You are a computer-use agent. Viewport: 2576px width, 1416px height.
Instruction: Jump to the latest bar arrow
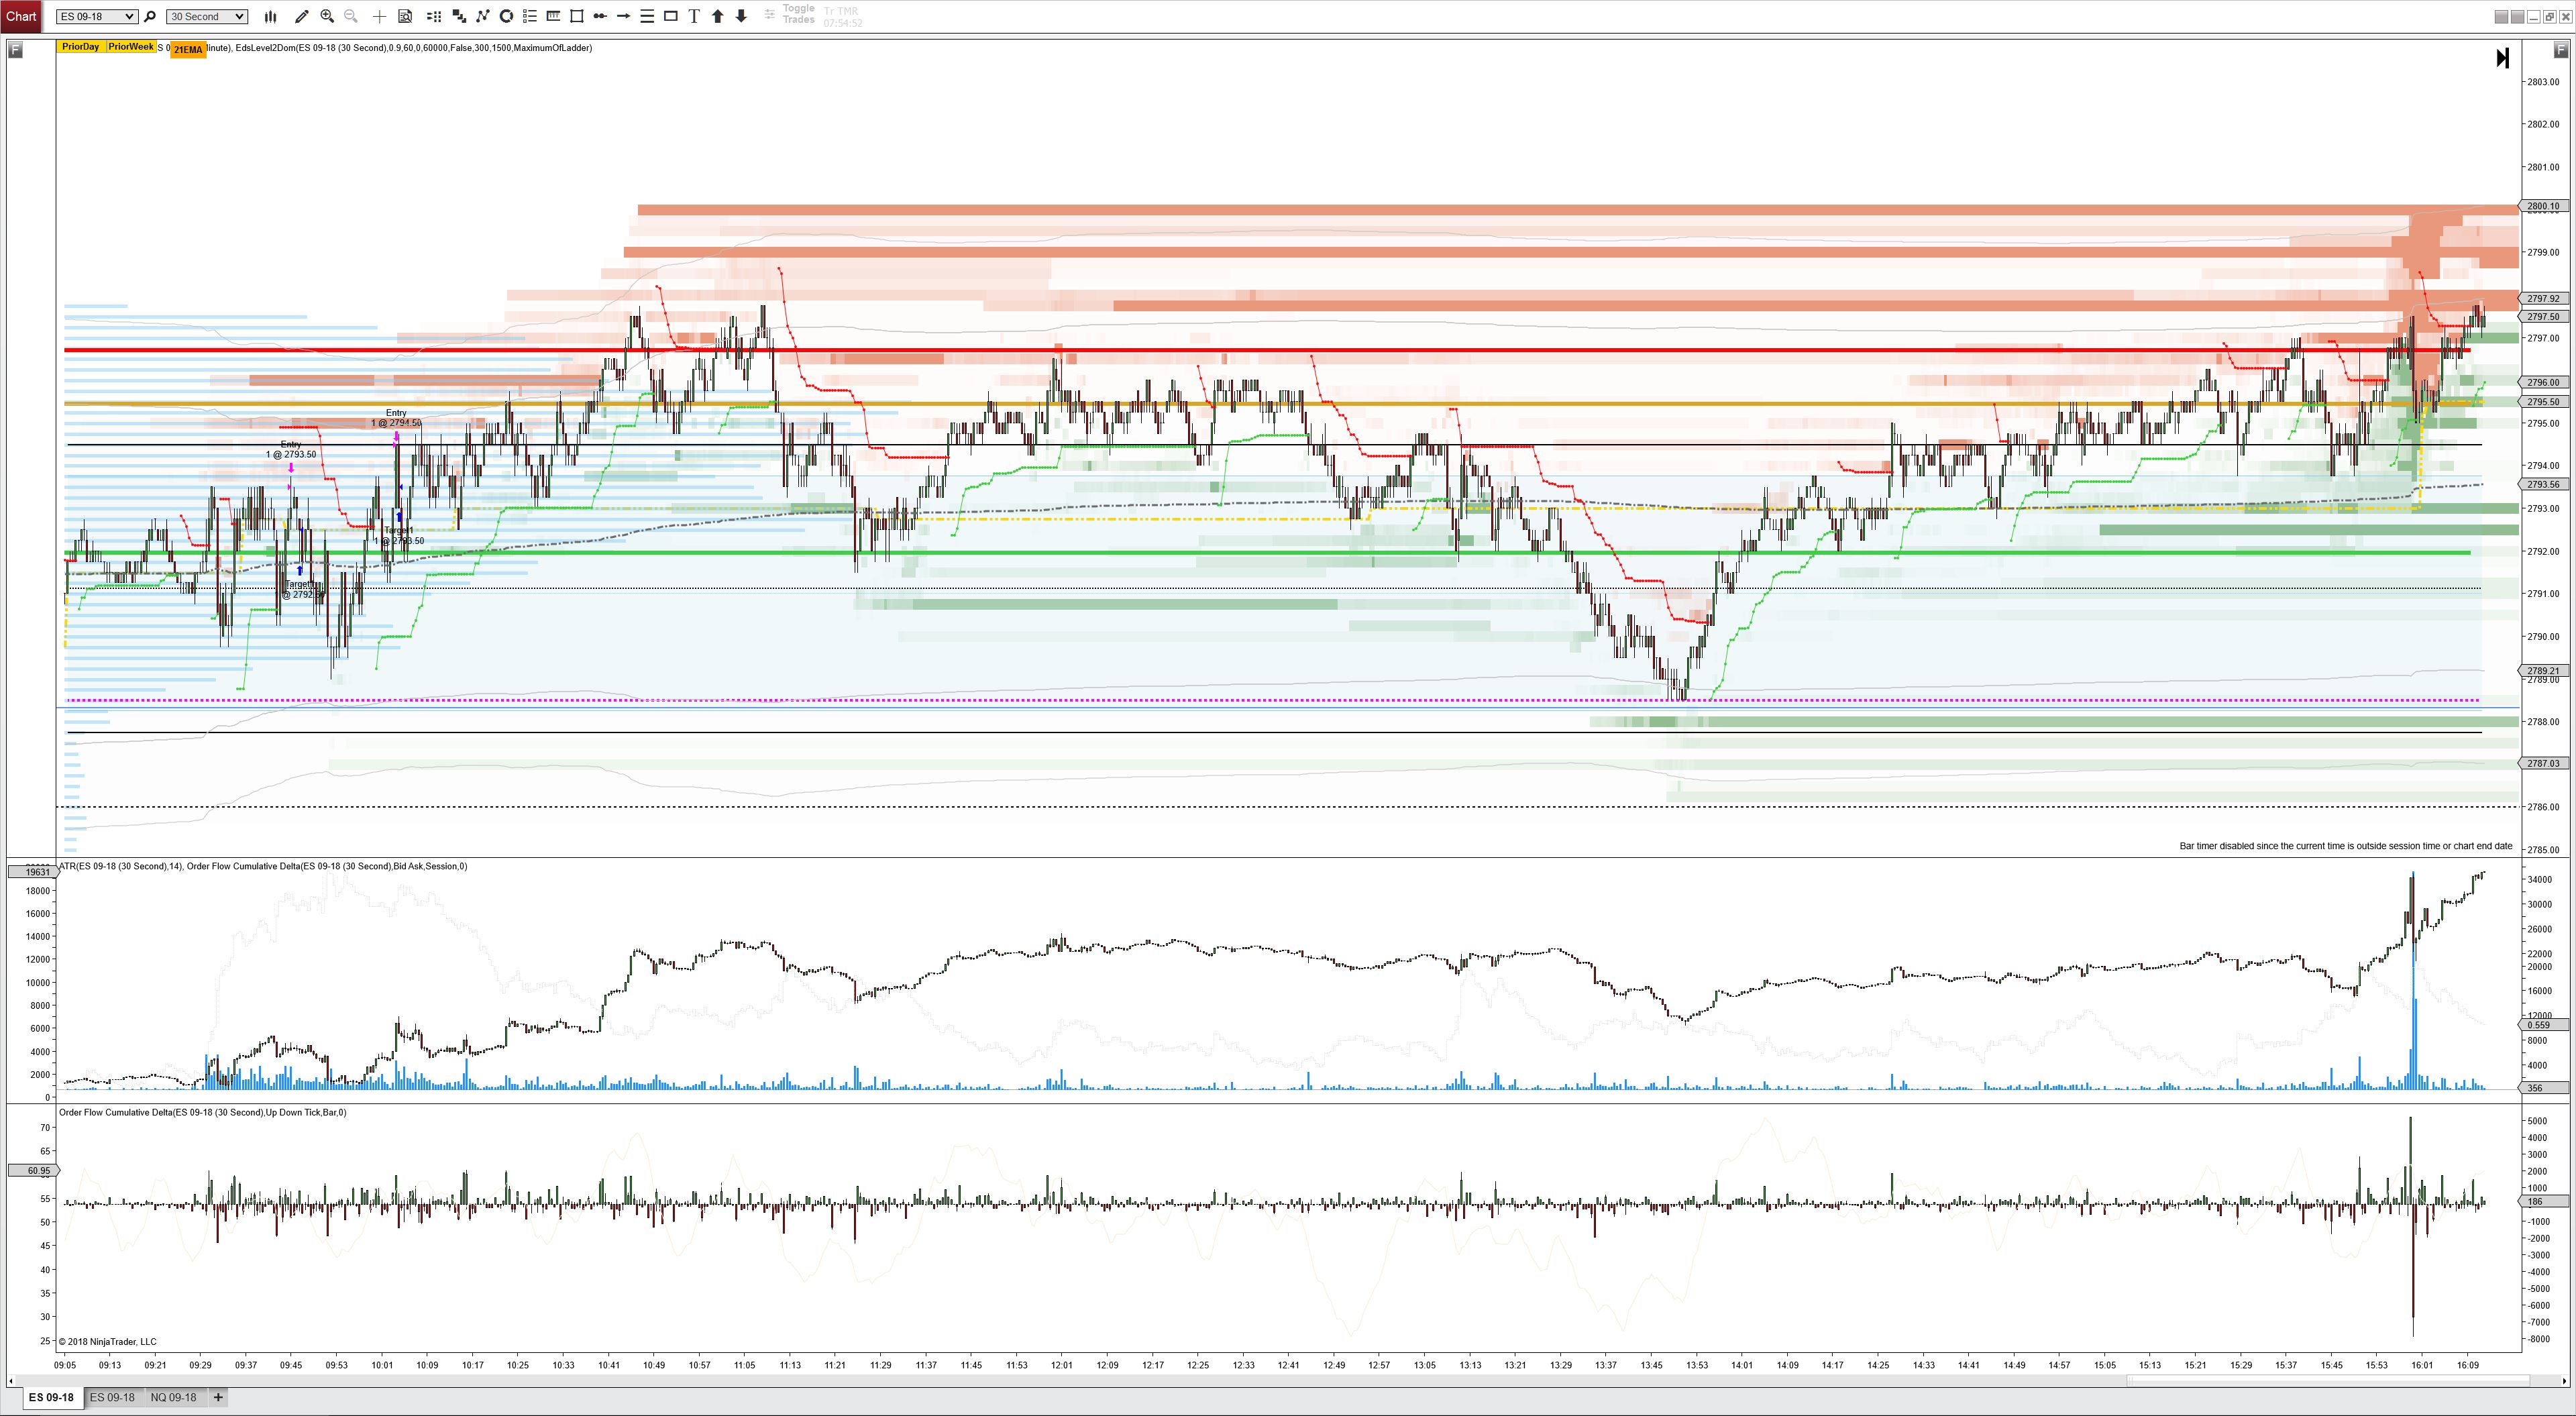2502,58
